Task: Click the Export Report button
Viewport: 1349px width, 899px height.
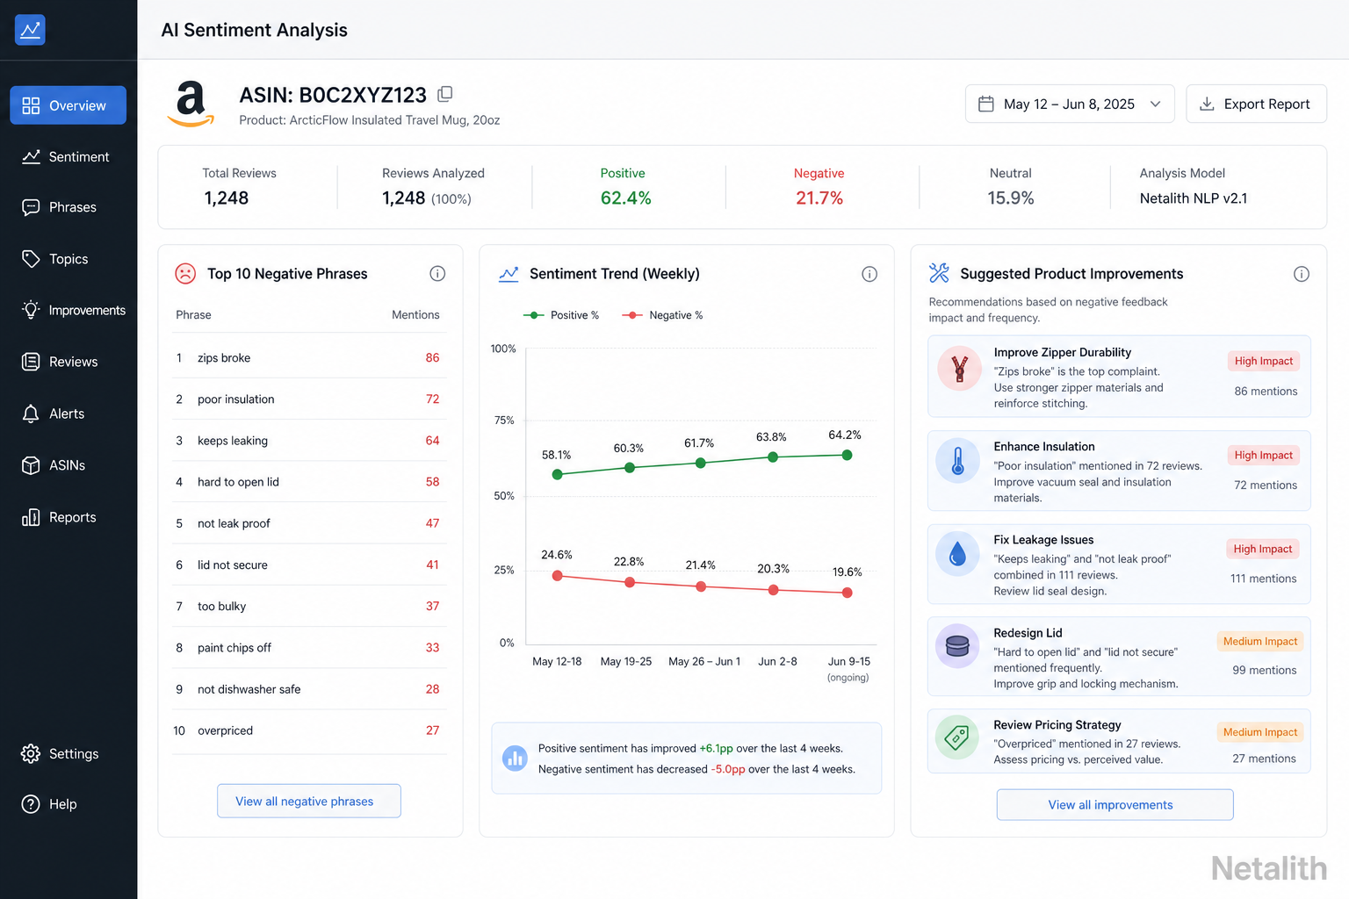Action: pyautogui.click(x=1256, y=104)
